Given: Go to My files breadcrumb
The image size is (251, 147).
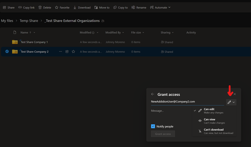Looking at the screenshot, I should (x=7, y=21).
